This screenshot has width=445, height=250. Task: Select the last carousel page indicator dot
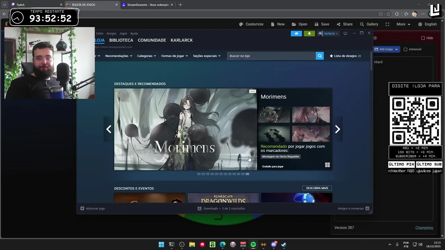(248, 174)
